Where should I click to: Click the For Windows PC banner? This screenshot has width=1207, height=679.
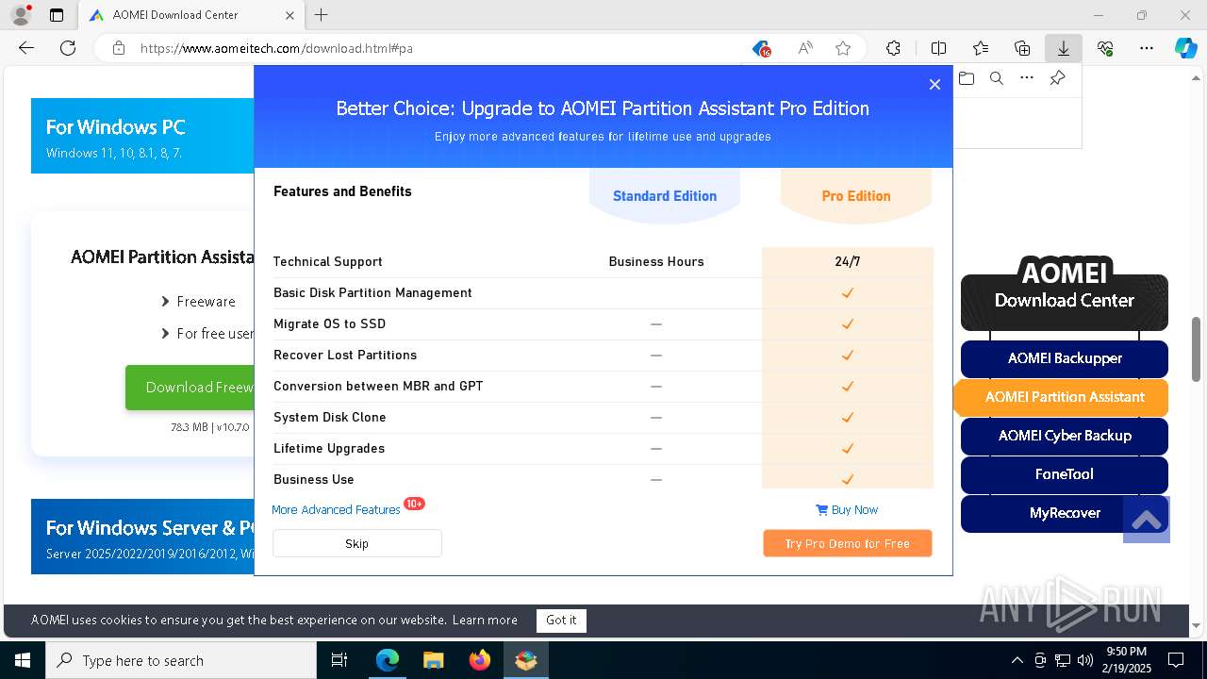click(142, 136)
